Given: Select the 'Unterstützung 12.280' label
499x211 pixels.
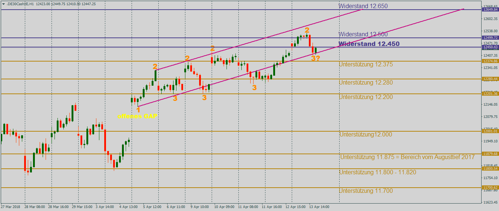Looking at the screenshot, I should [366, 83].
